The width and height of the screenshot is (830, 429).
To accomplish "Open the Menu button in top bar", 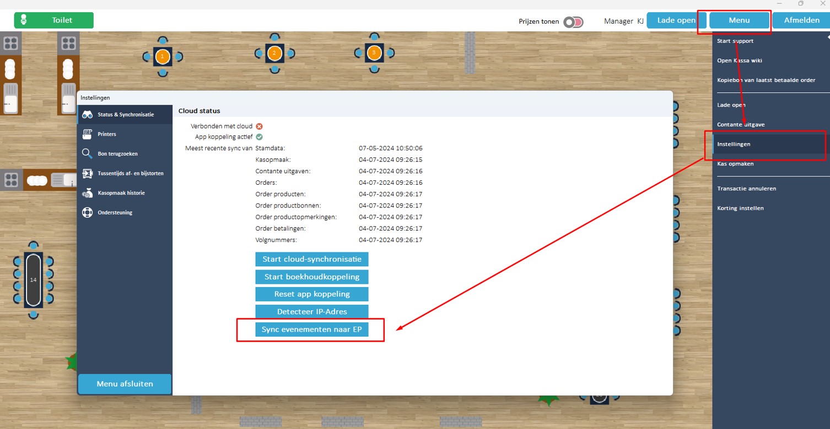I will [739, 20].
